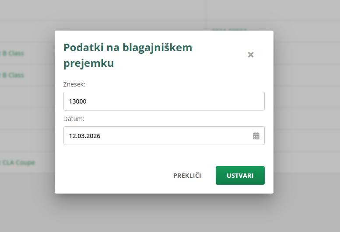Viewport: 340px width, 232px height.
Task: Click the Znesek label
Action: click(x=74, y=84)
